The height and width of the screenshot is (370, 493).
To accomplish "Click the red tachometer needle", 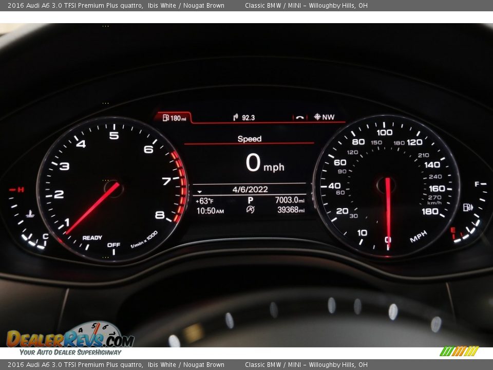I will point(92,208).
